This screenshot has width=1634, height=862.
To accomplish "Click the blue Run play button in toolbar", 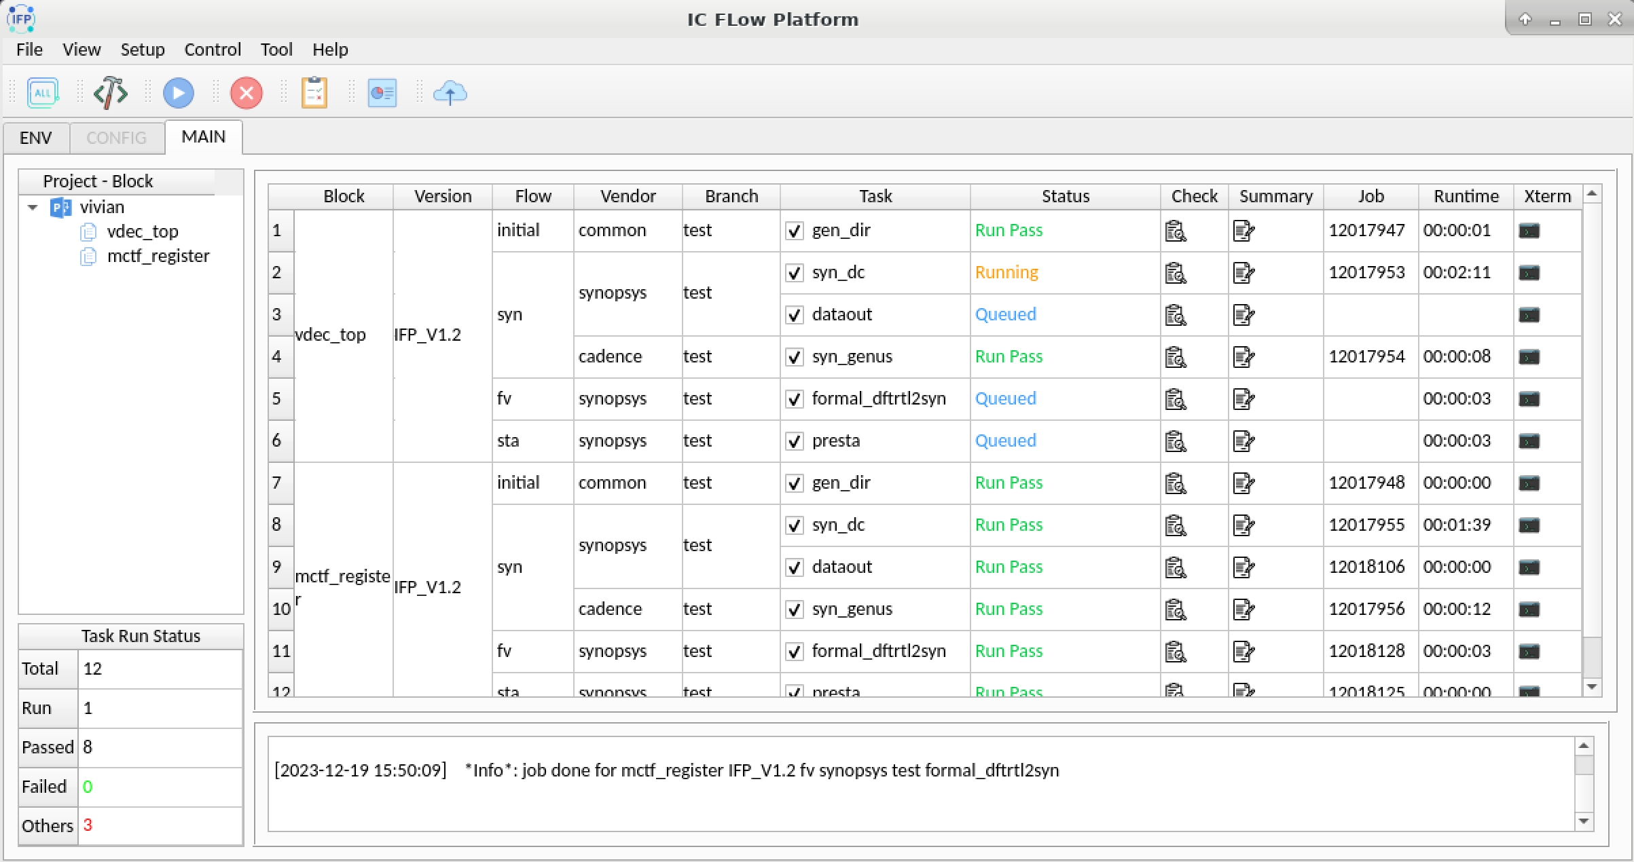I will click(x=179, y=93).
